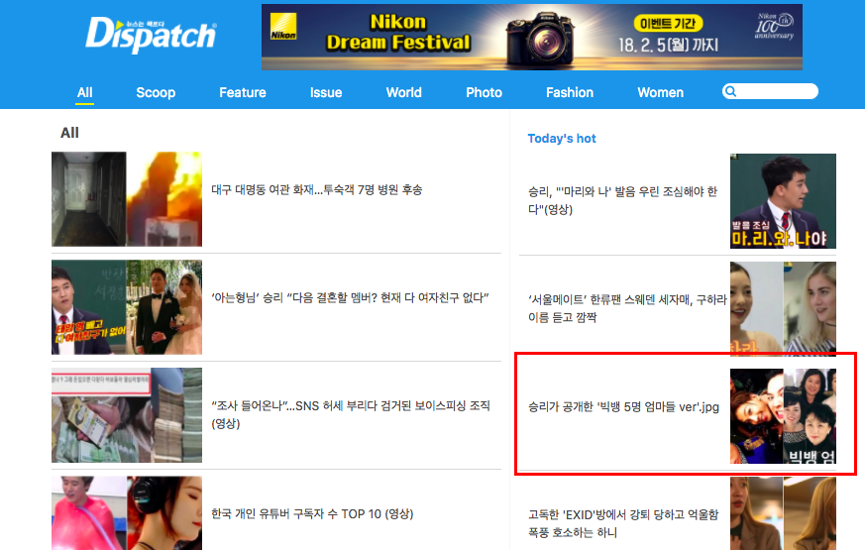This screenshot has height=550, width=865.
Task: Open the 서울메이트 스웨덴 세자매 hot article
Action: (627, 308)
